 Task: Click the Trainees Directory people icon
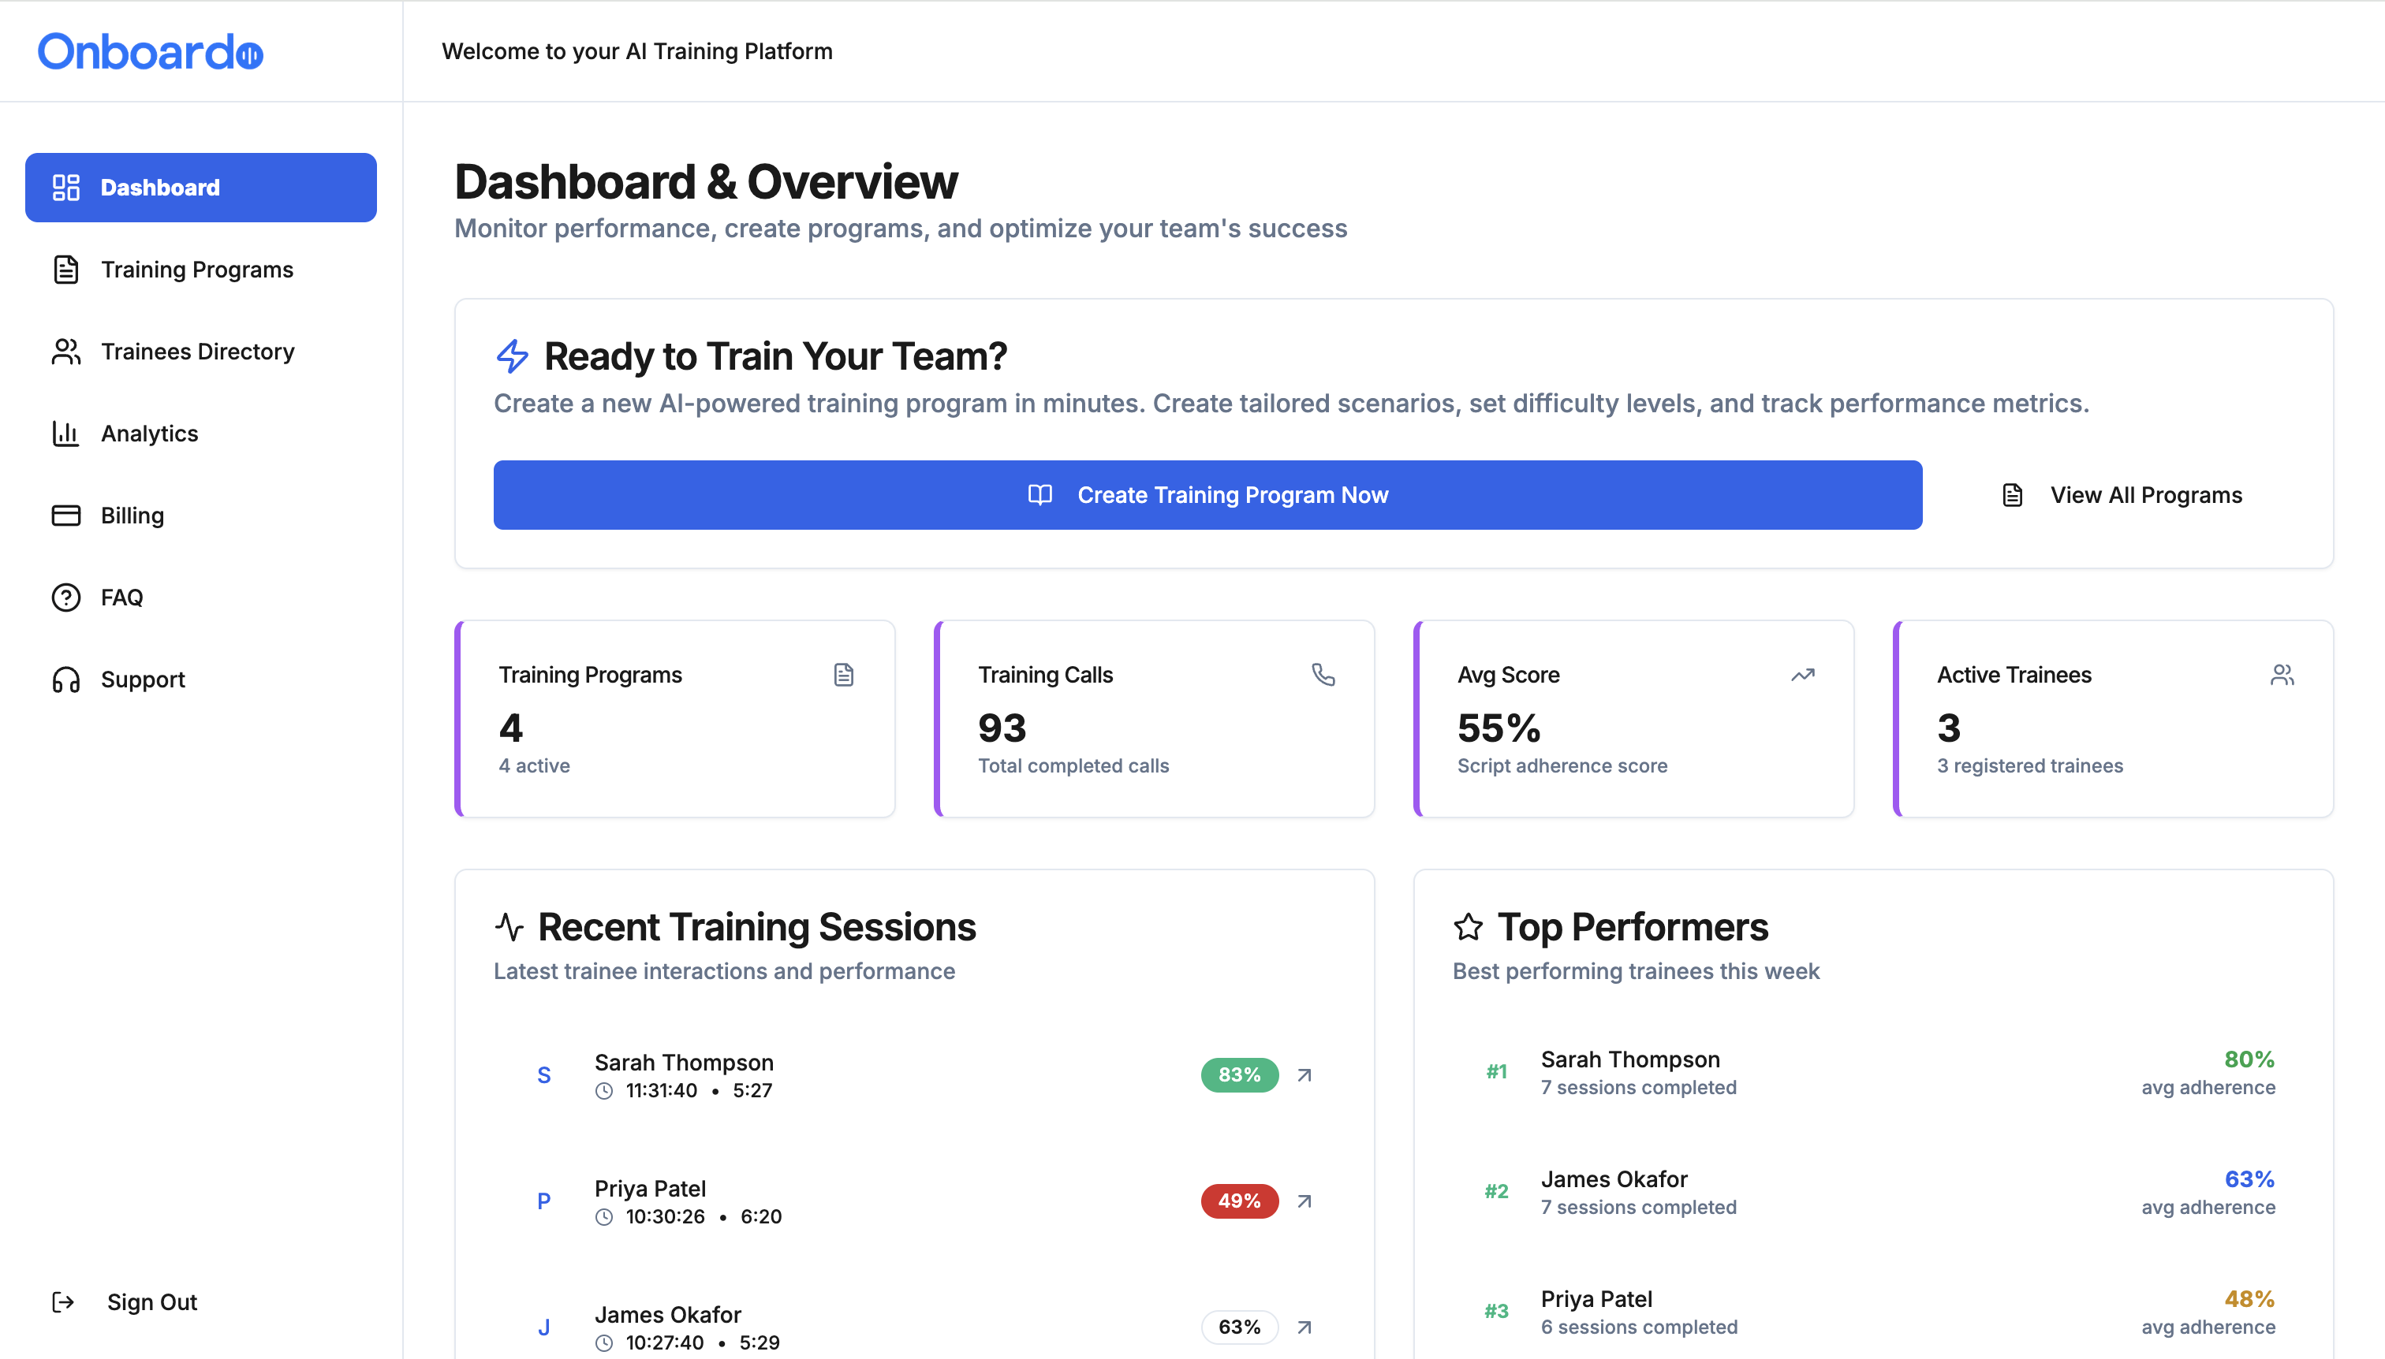coord(65,352)
